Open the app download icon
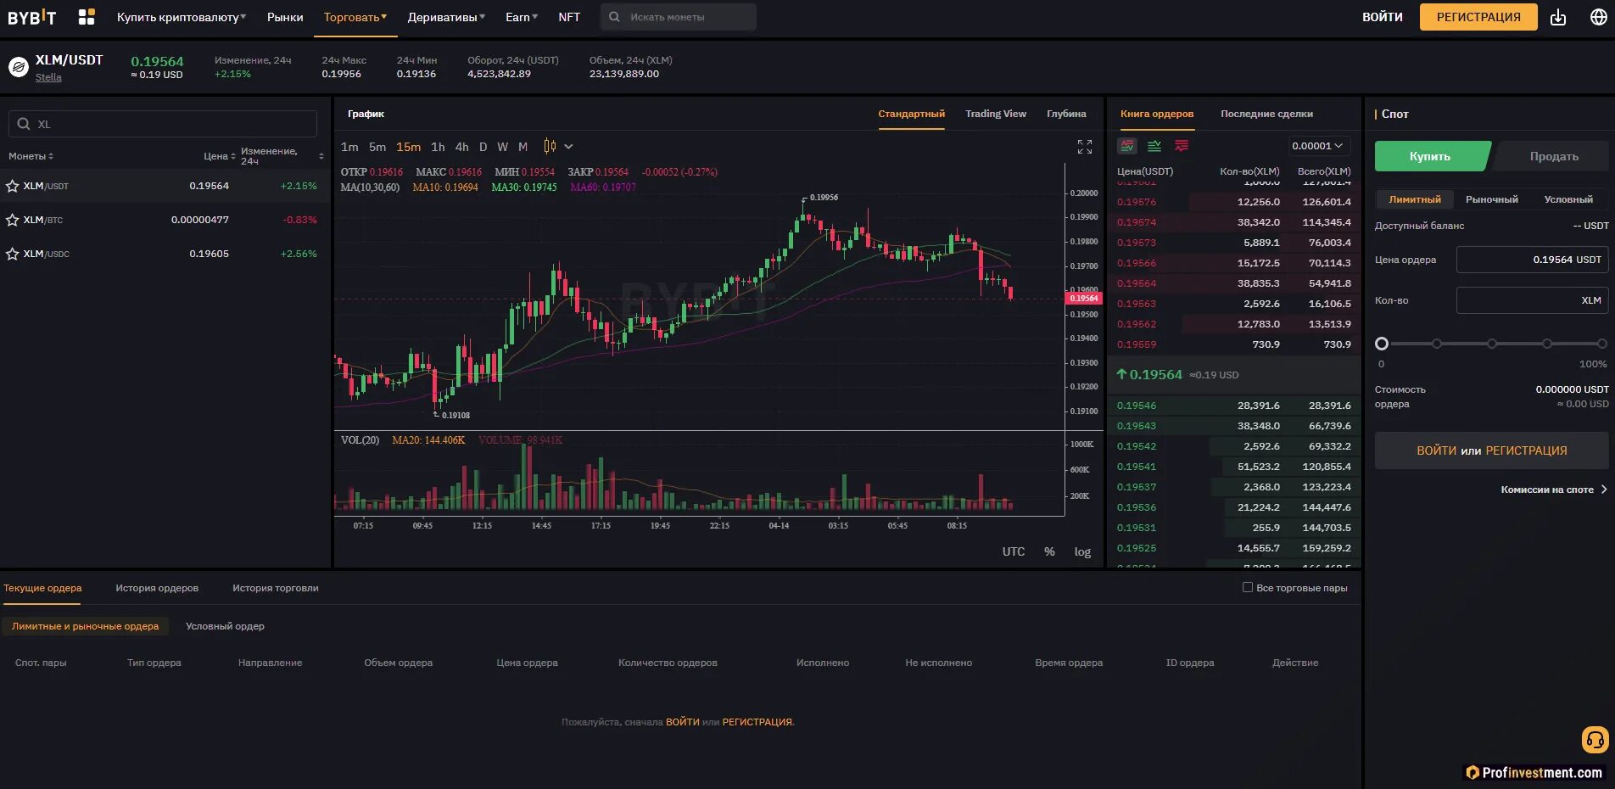 pos(1558,17)
